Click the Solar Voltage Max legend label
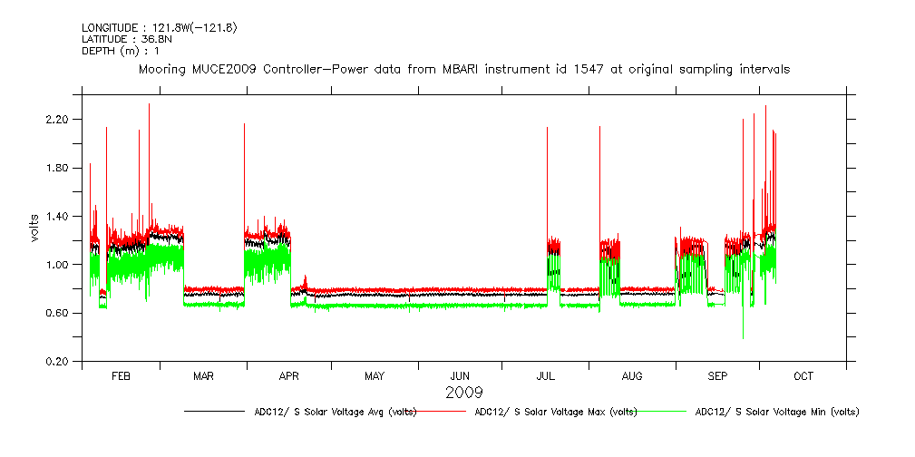This screenshot has width=915, height=457. (x=556, y=412)
